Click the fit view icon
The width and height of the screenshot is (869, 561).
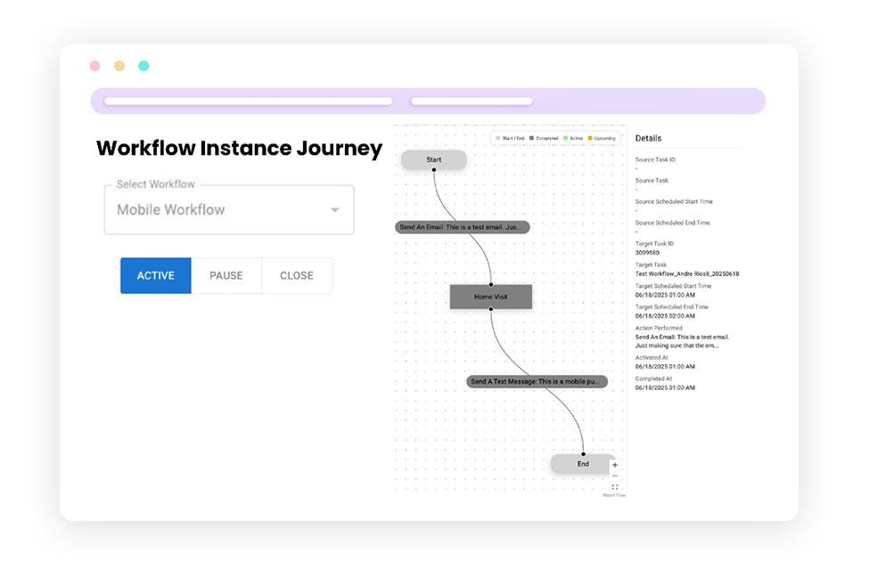[x=615, y=487]
